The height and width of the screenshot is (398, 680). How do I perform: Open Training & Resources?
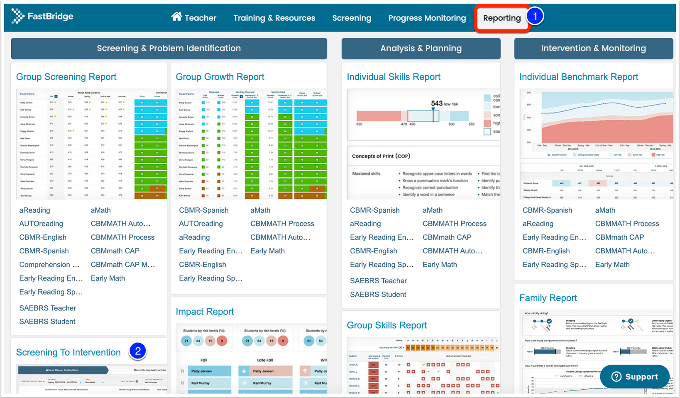274,18
